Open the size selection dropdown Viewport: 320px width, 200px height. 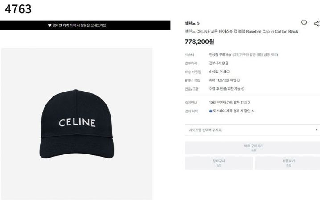[252, 130]
